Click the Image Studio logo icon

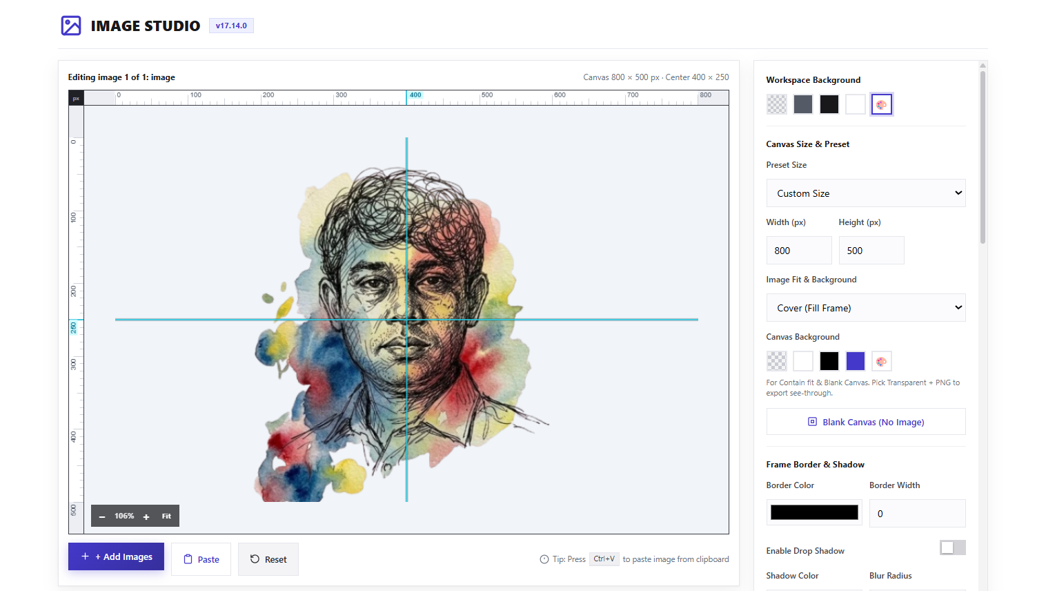tap(71, 26)
